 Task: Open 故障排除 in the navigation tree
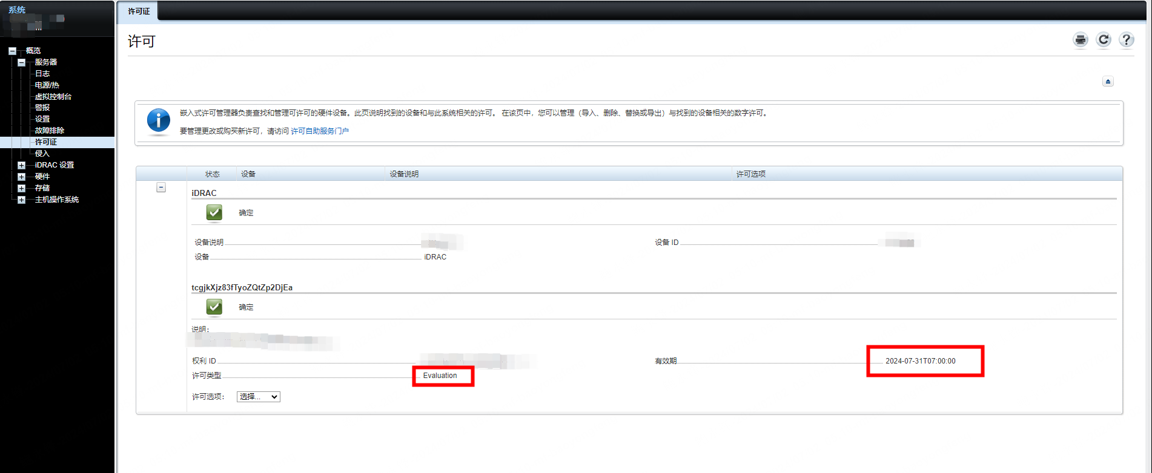click(50, 131)
